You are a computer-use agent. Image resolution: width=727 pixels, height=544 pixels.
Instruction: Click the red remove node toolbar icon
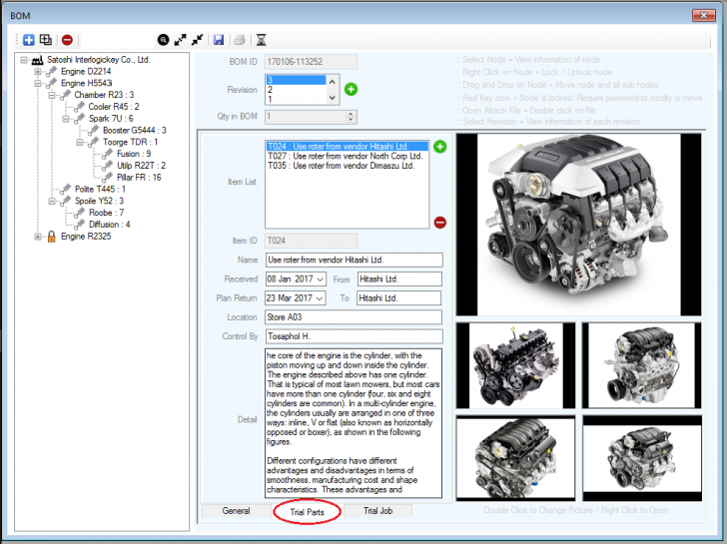click(x=67, y=40)
